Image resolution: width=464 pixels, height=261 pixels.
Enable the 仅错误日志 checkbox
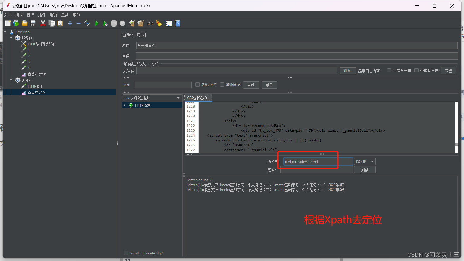(x=389, y=70)
